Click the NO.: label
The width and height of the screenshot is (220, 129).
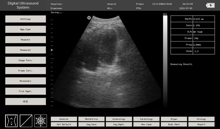coord(110,8)
